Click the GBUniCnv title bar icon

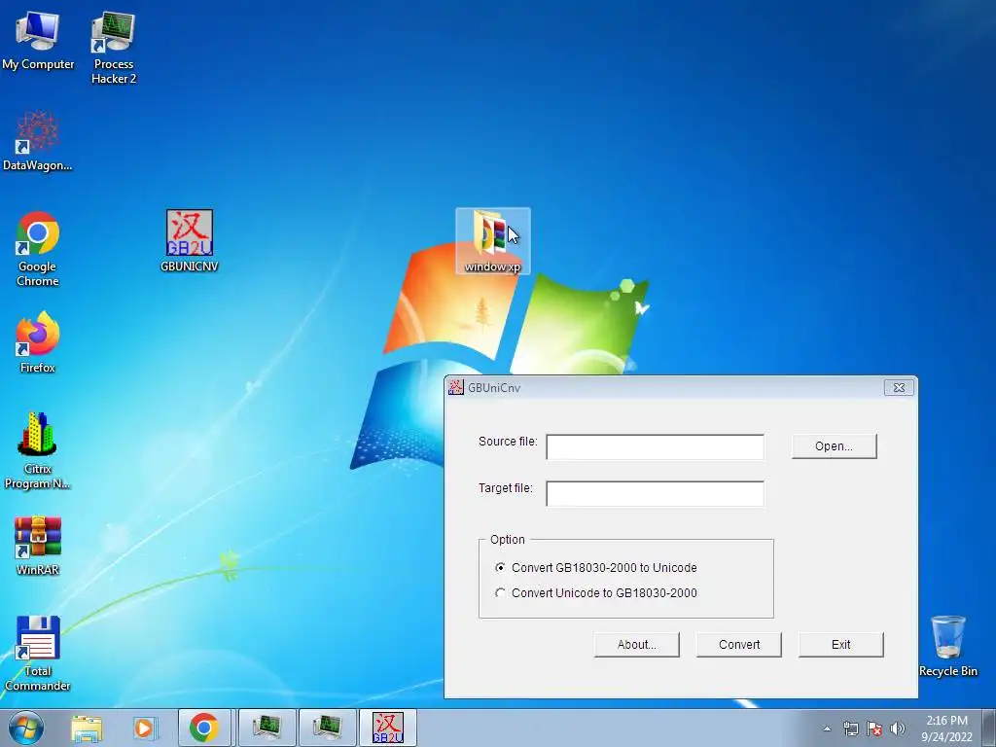[x=455, y=387]
